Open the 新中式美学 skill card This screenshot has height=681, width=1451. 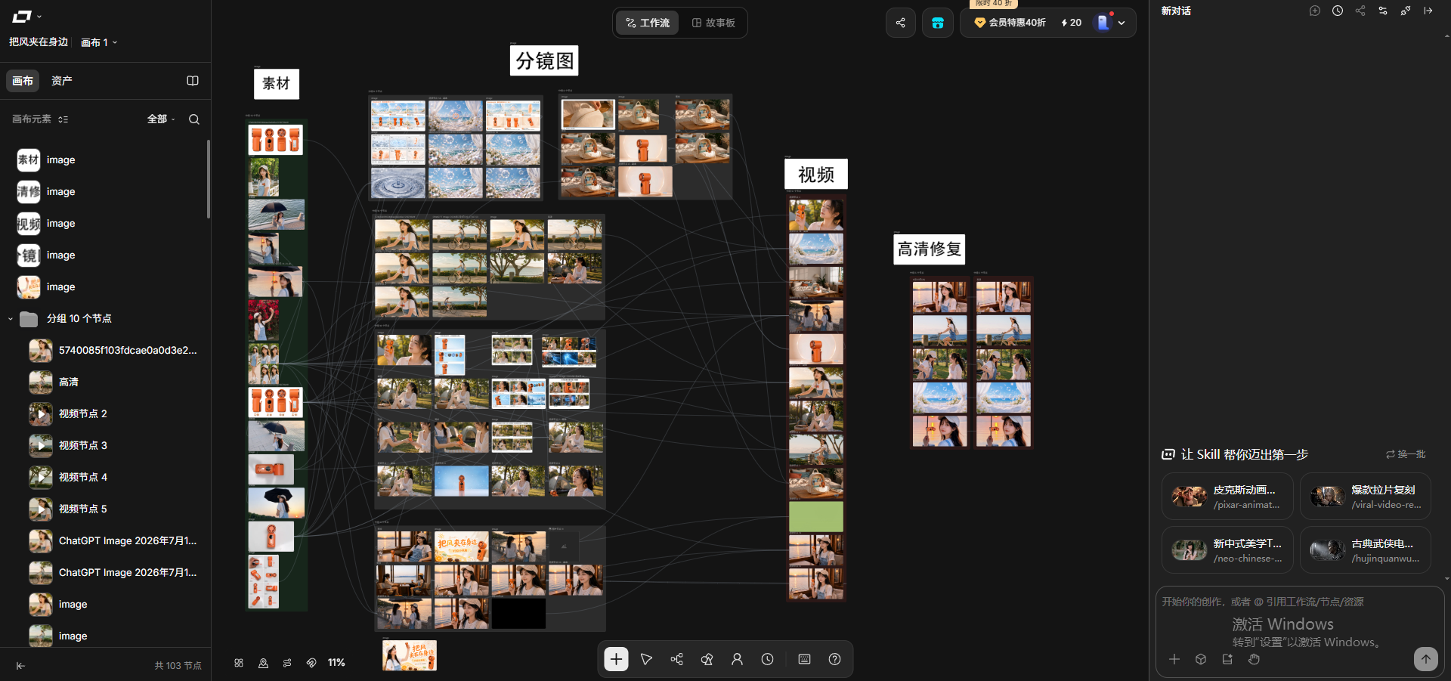tap(1227, 550)
